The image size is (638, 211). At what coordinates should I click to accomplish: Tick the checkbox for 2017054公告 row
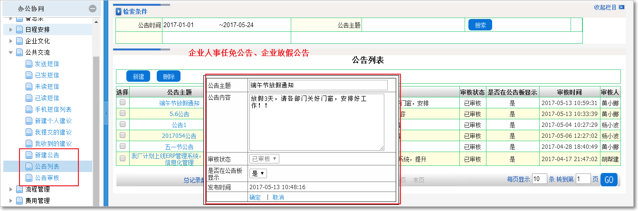pos(123,135)
